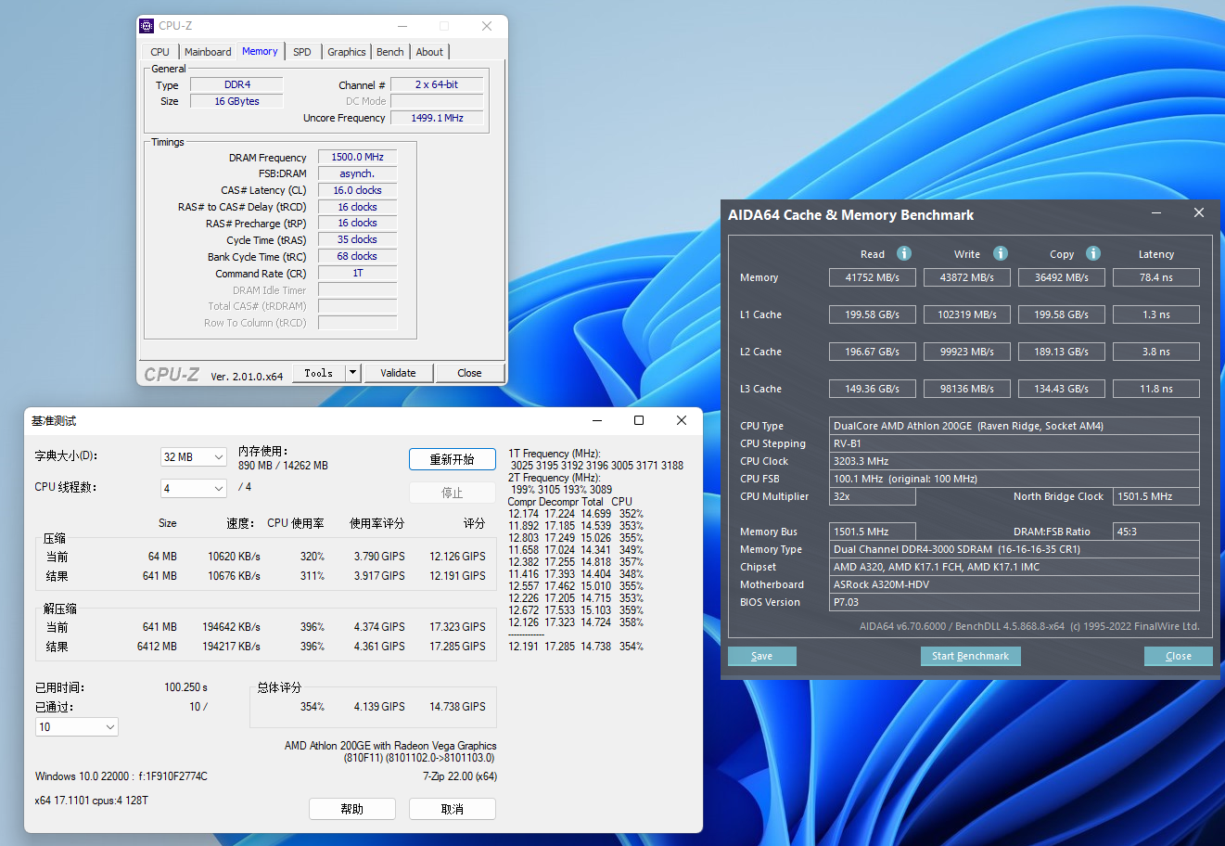Click the Close button in CPU-Z
This screenshot has height=846, width=1225.
(x=469, y=373)
